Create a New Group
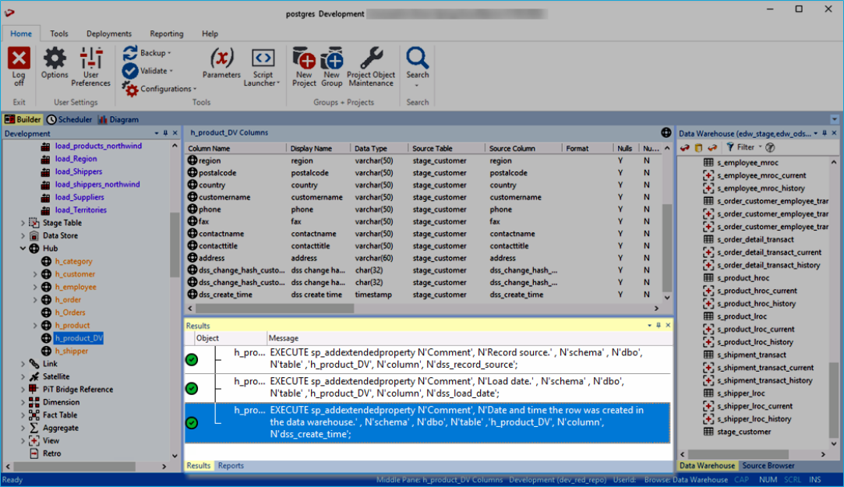Screen dimensions: 844x487 point(332,59)
